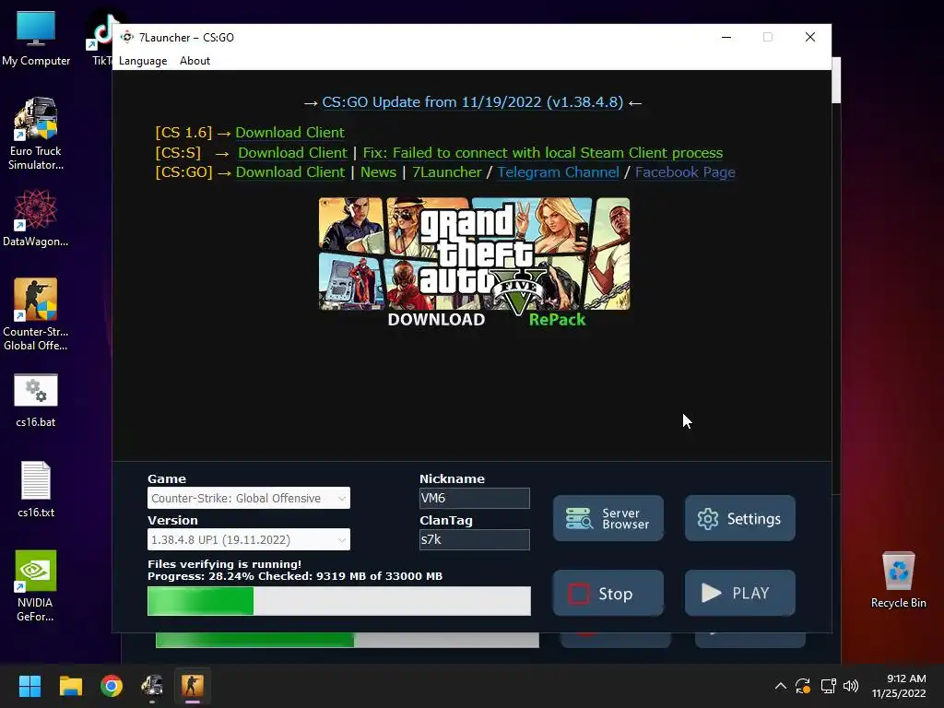Click the PLAY button

pyautogui.click(x=740, y=594)
